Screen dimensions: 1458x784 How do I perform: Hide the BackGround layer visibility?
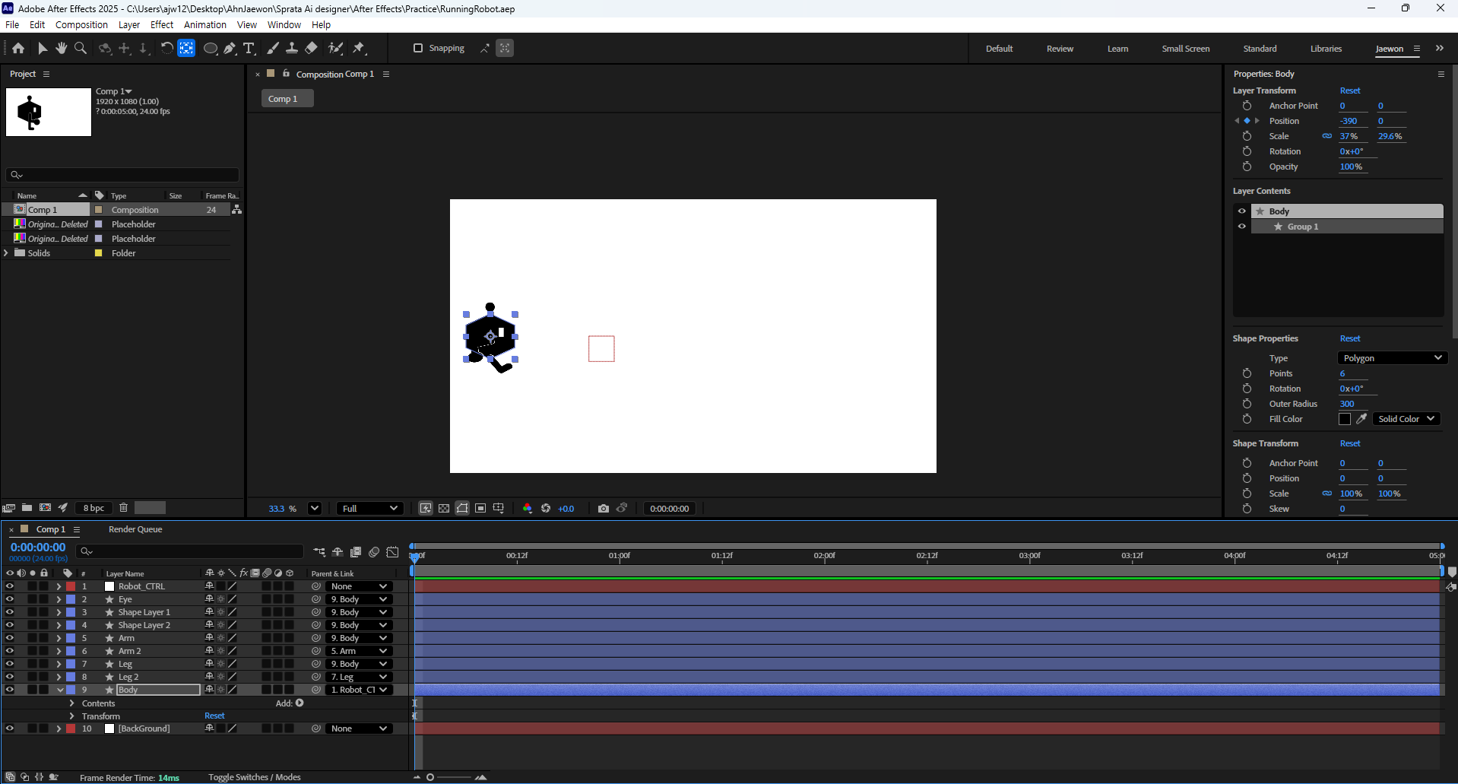9,728
